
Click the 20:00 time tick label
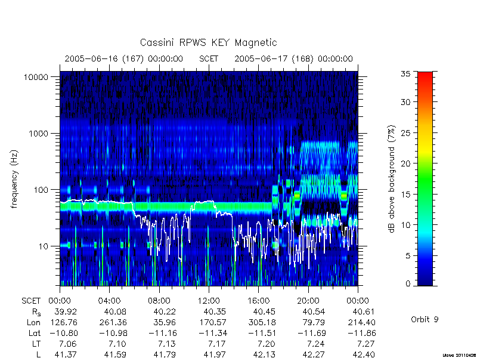coord(308,301)
